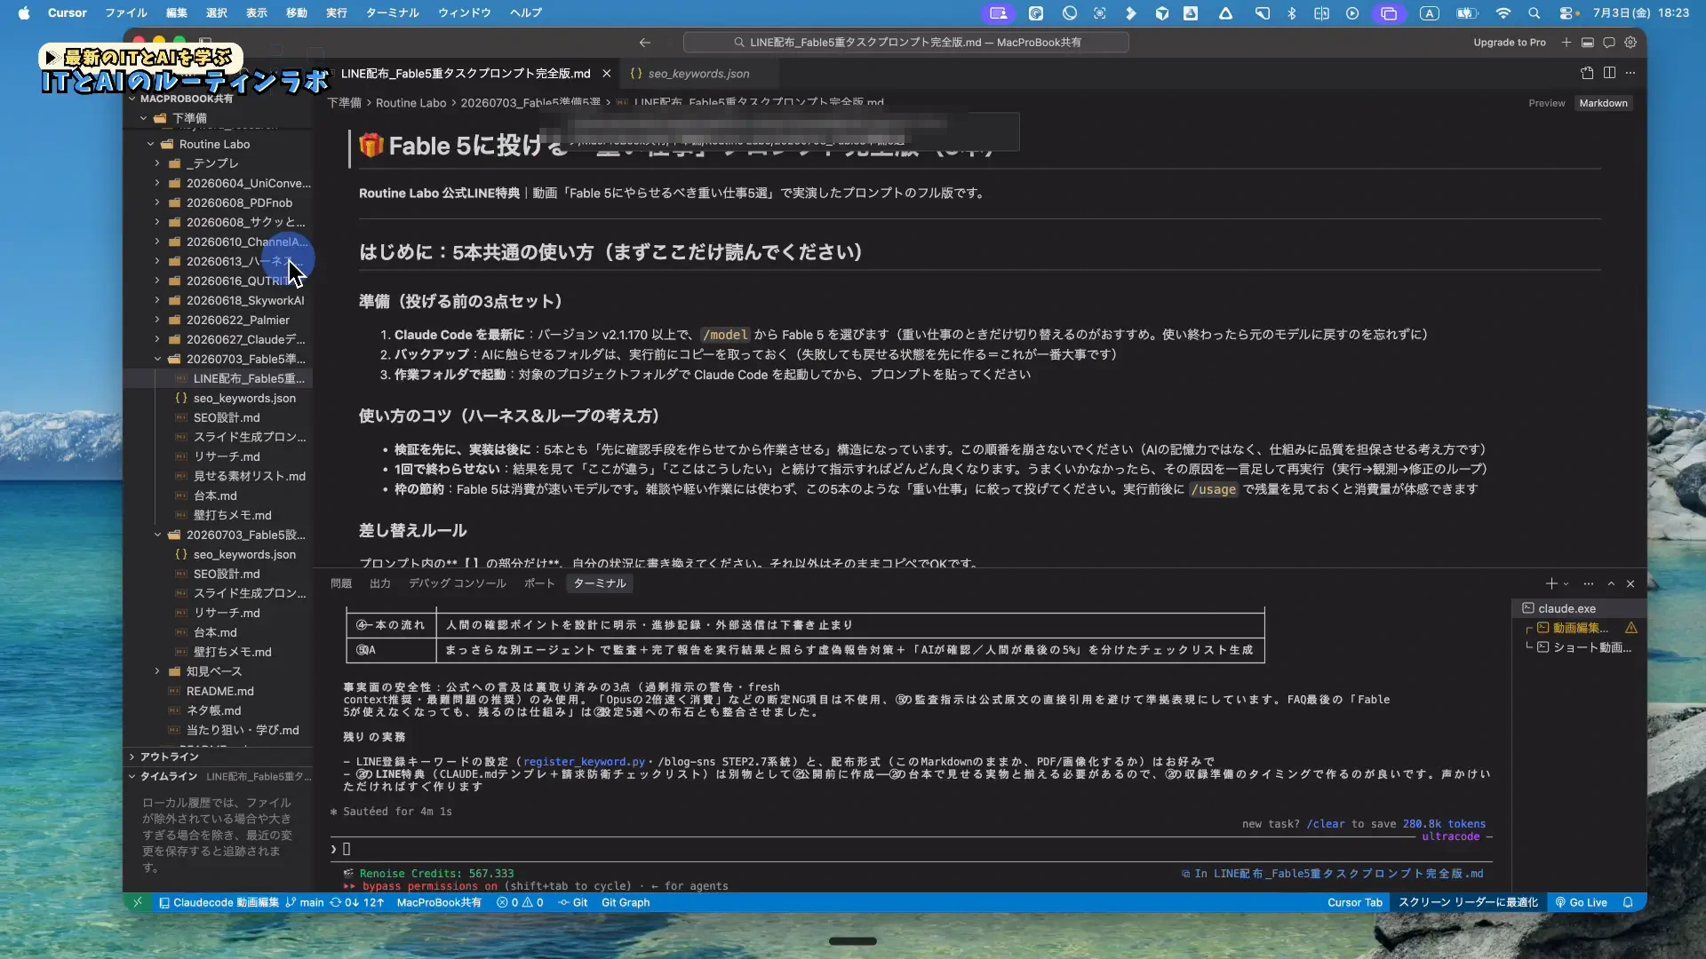Click the errors and warnings counter
The image size is (1706, 959).
(520, 902)
